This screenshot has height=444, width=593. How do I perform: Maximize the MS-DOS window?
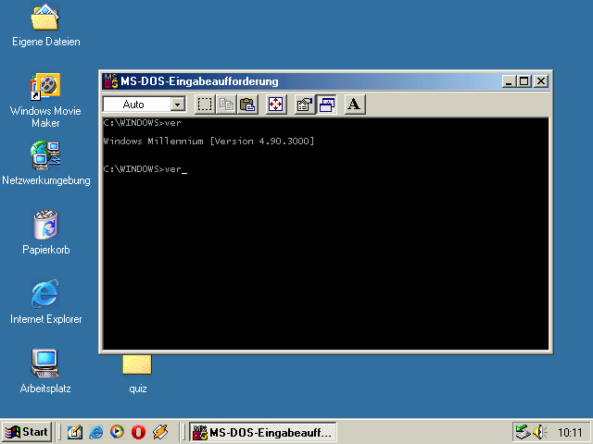pyautogui.click(x=524, y=81)
